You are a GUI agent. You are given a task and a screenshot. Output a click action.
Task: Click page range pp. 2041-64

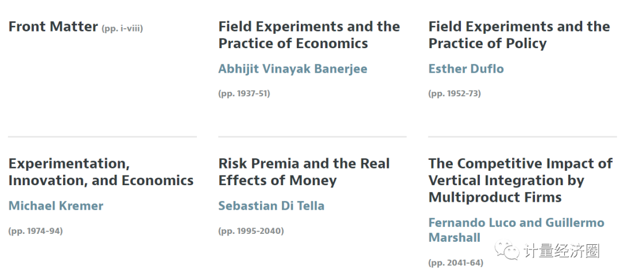pos(455,263)
